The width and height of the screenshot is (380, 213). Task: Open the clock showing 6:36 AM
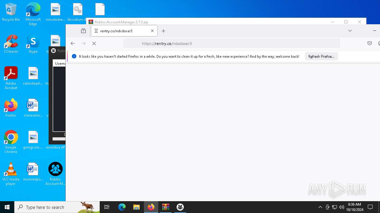pos(354,207)
